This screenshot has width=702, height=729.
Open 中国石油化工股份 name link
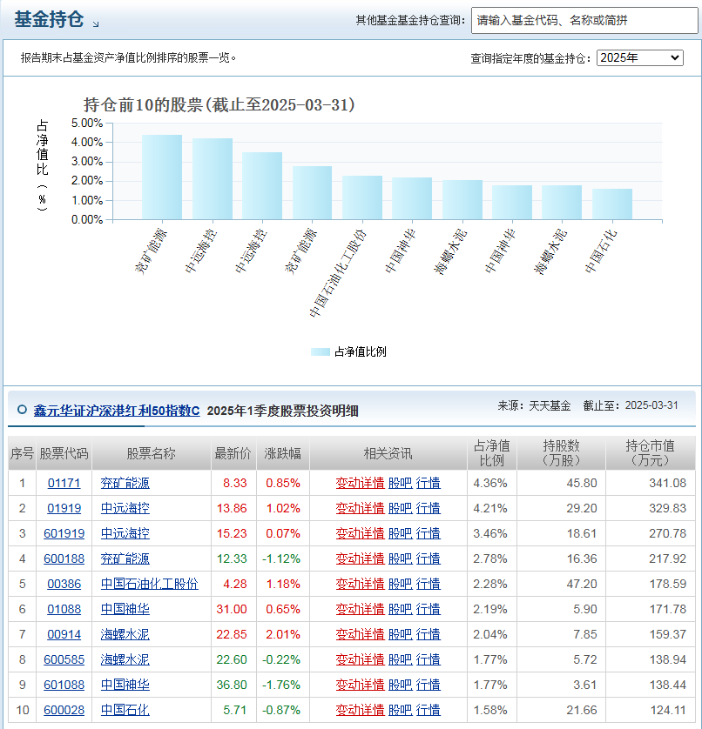tap(150, 584)
